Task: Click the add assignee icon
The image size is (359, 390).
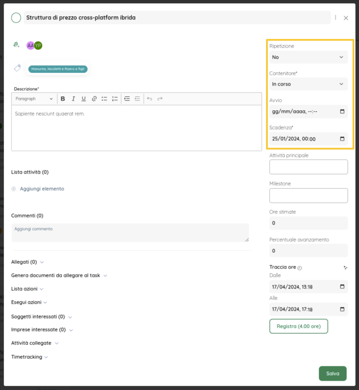Action: pyautogui.click(x=16, y=45)
